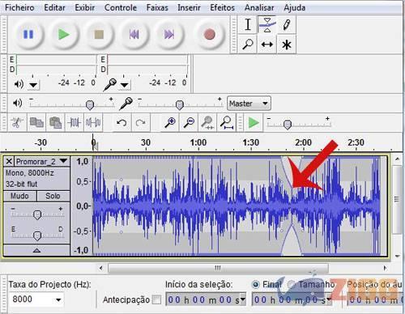Click the Cut scissors icon

coord(17,123)
